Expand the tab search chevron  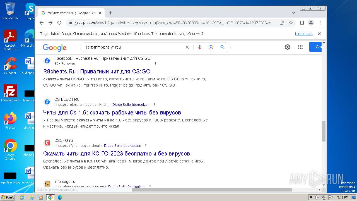[x=294, y=13]
